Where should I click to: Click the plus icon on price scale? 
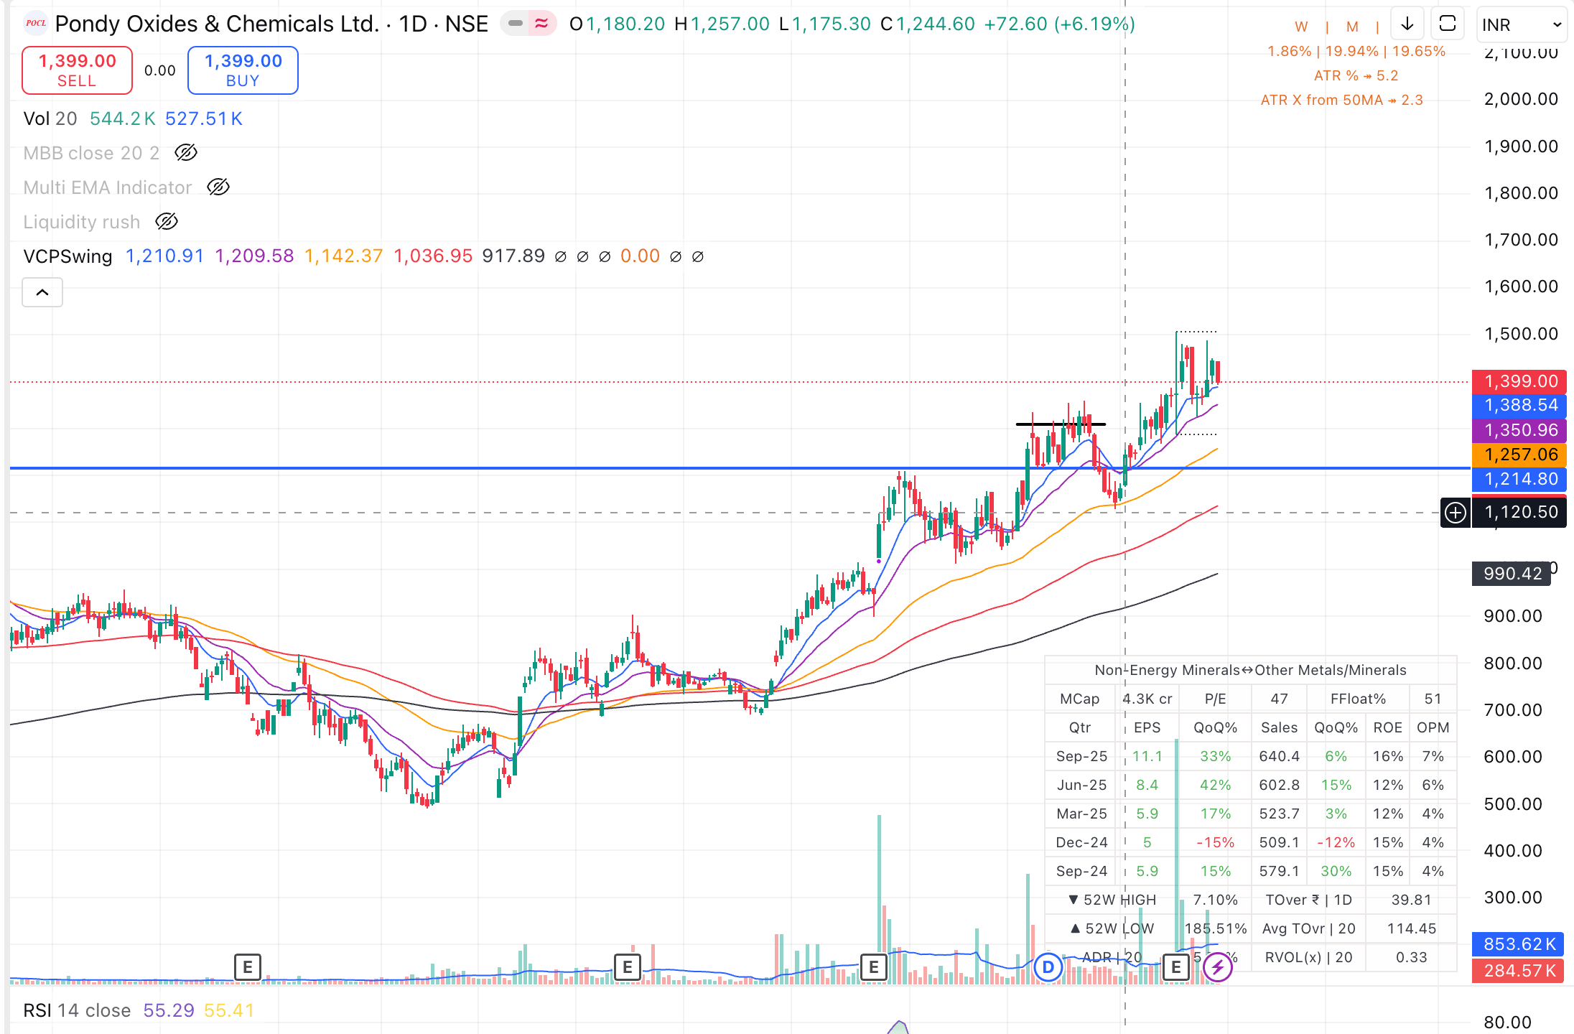(1455, 512)
